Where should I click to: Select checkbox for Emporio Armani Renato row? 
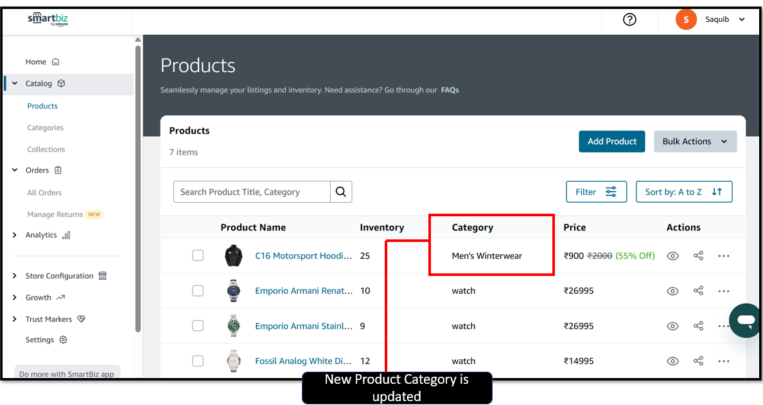point(198,291)
